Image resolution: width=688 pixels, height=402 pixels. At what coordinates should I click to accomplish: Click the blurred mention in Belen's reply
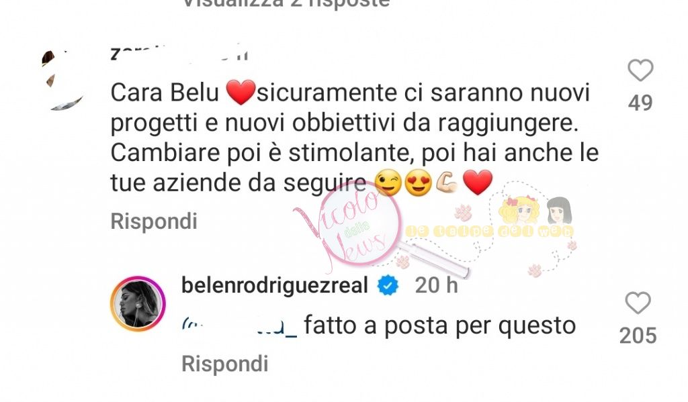pyautogui.click(x=239, y=327)
